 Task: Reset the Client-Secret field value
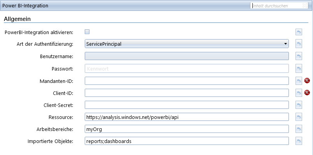coord(299,105)
